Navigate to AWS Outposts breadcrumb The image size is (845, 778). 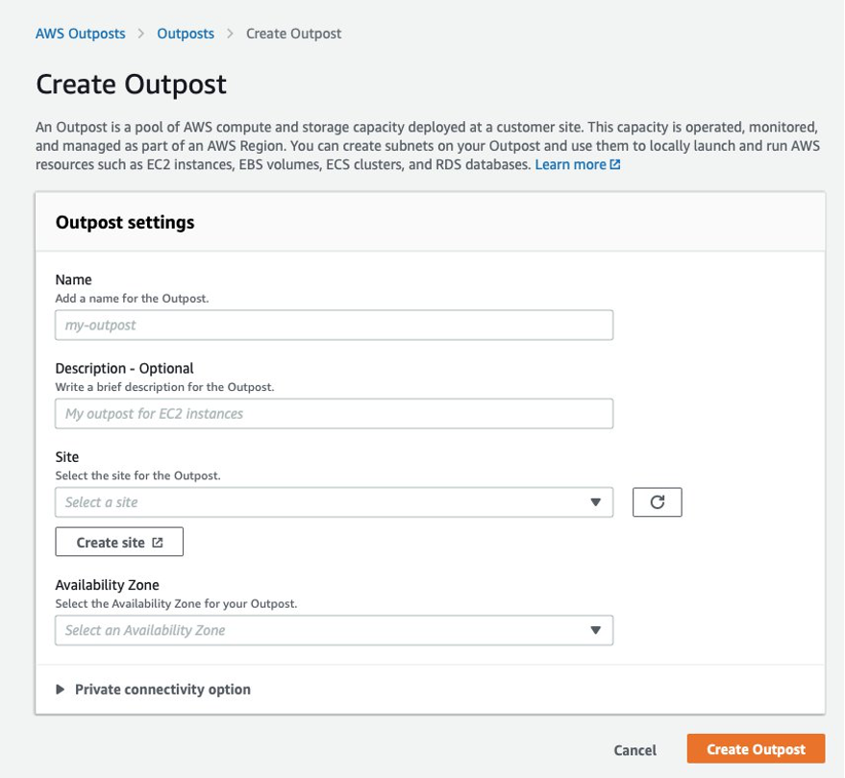(x=80, y=33)
